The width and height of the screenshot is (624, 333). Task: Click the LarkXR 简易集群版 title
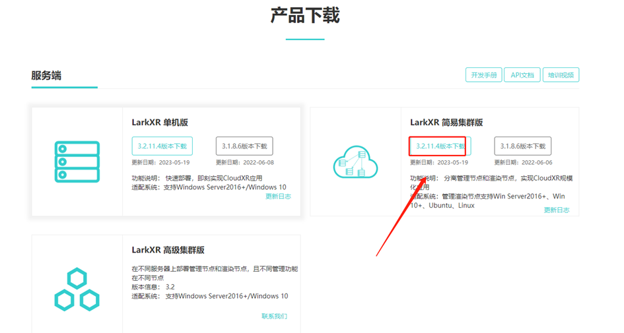(x=446, y=123)
